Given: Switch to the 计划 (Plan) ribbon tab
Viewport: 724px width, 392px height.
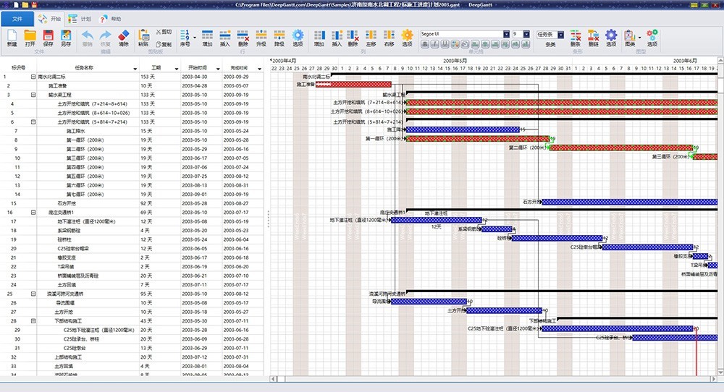Looking at the screenshot, I should tap(81, 19).
